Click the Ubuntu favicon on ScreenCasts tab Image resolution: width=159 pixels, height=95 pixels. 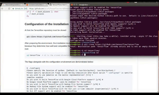(x=27, y=5)
